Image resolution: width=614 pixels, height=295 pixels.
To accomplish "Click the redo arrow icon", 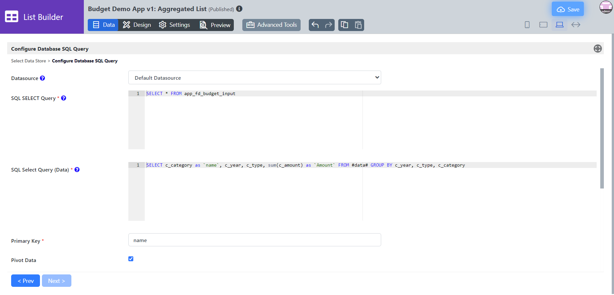I will click(x=328, y=25).
